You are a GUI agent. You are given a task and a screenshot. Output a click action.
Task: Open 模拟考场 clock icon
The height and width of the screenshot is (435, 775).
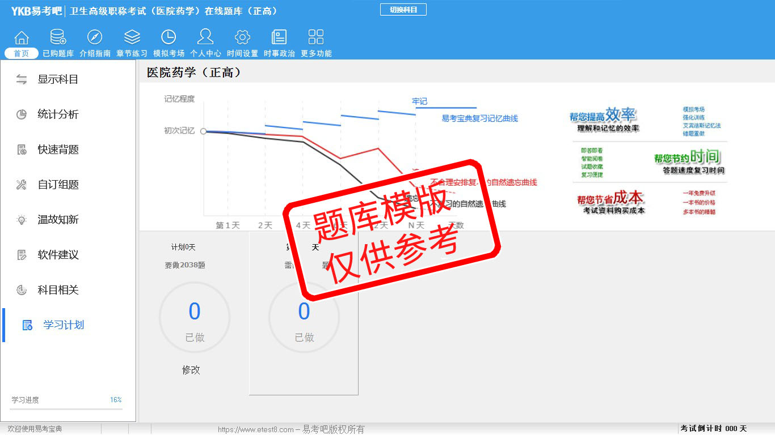click(169, 38)
